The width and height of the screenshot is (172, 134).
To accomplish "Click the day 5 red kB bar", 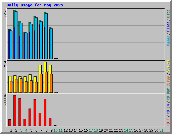I will coord(30,117).
